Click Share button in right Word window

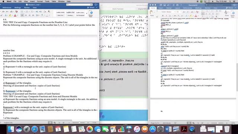coord(229,8)
